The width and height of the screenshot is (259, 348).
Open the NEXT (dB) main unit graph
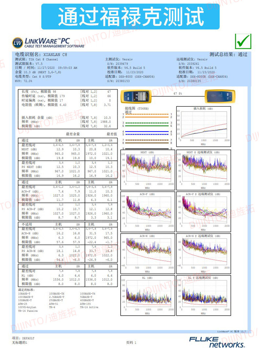pos(148,170)
